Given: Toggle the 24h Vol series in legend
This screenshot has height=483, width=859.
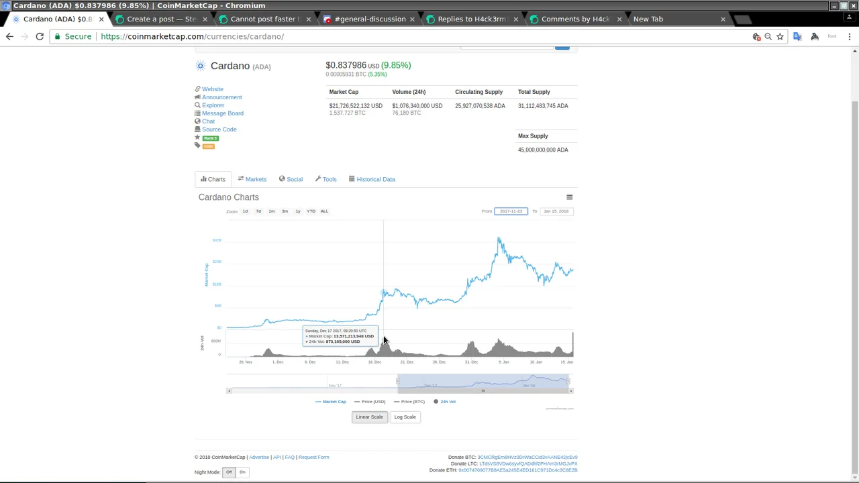Looking at the screenshot, I should [x=444, y=402].
